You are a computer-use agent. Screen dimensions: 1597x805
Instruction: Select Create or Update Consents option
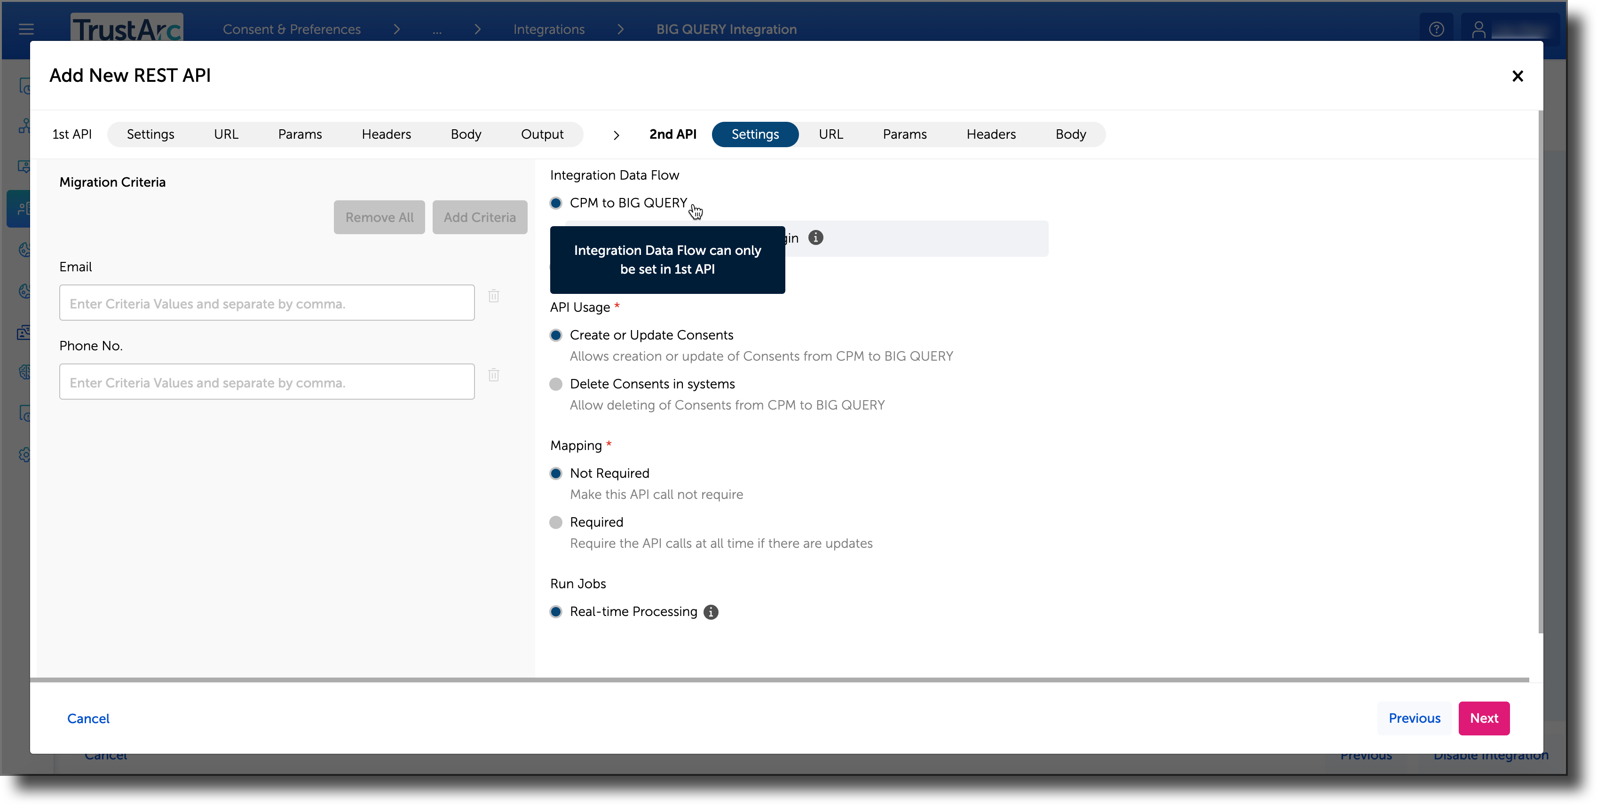click(x=555, y=335)
